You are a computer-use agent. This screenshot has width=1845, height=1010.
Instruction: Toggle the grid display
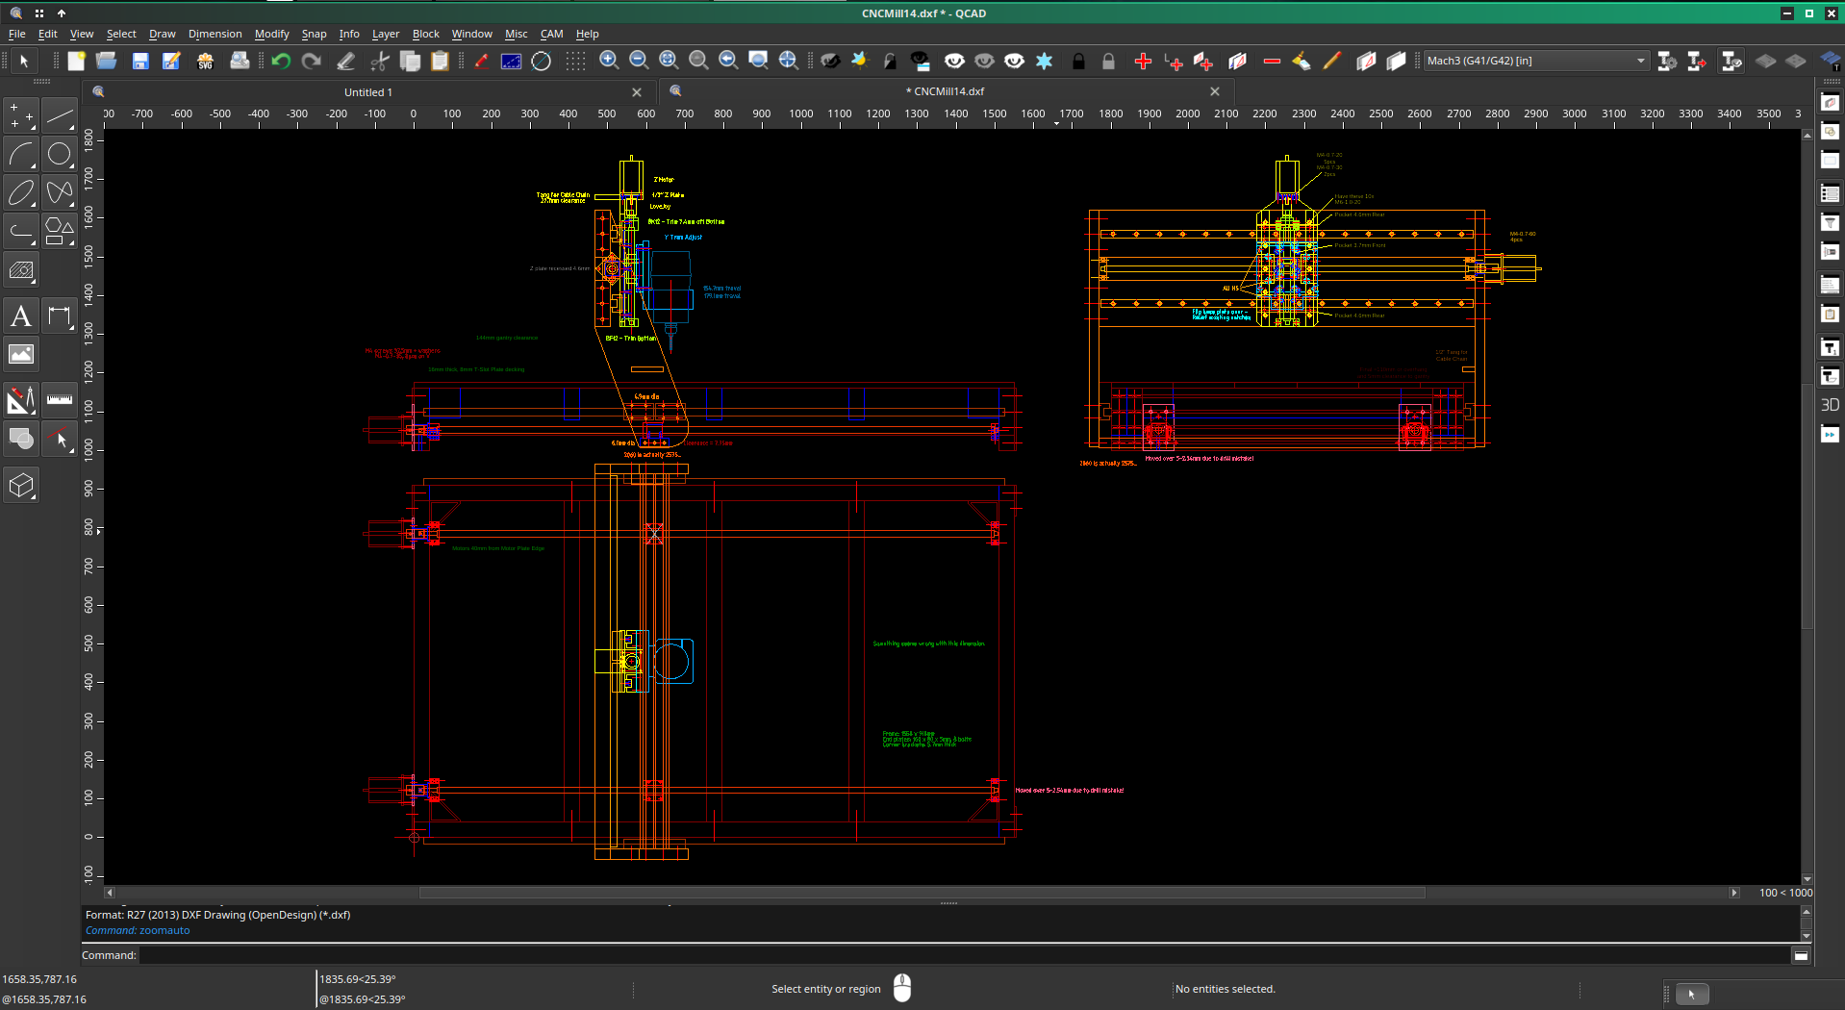[x=575, y=61]
